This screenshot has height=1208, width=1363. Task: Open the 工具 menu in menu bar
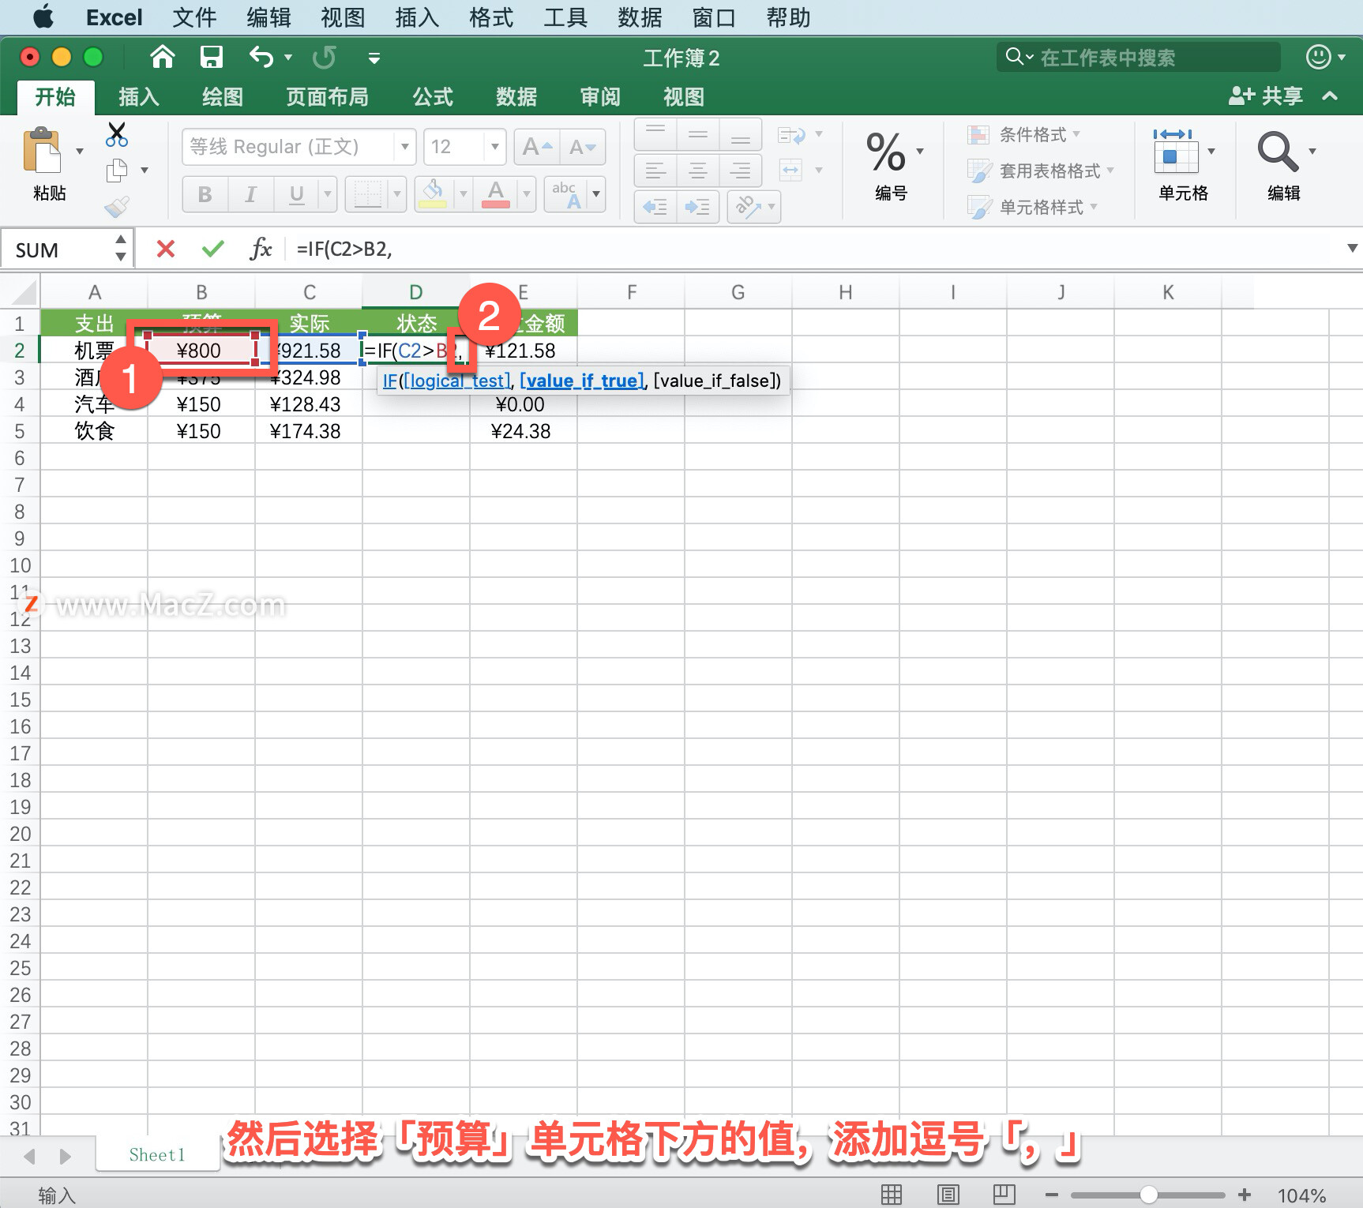tap(565, 17)
